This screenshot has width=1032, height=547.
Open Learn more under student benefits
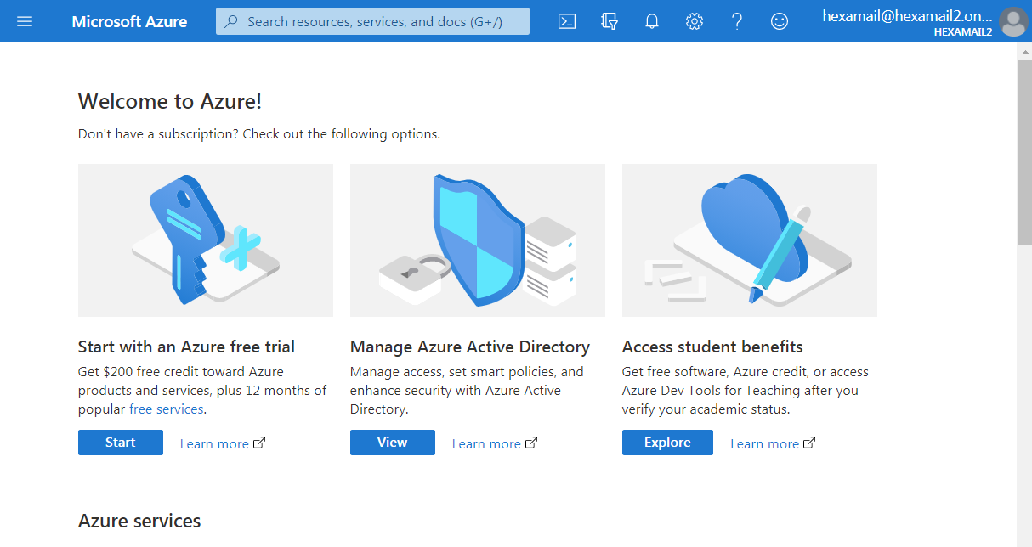point(764,443)
